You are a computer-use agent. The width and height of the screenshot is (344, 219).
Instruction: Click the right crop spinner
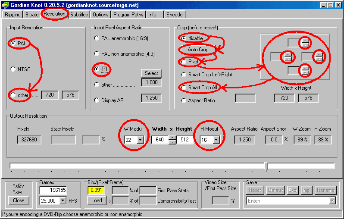(319, 56)
